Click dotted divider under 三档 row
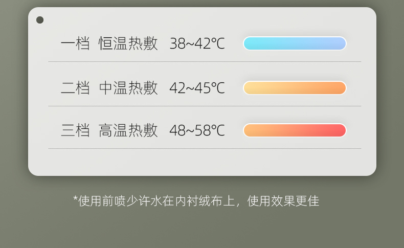The image size is (404, 248). click(205, 148)
